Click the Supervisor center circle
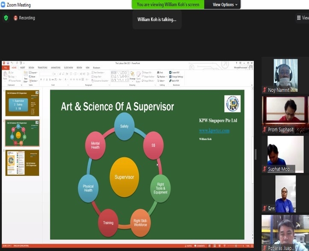The width and height of the screenshot is (309, 251). pos(124,177)
